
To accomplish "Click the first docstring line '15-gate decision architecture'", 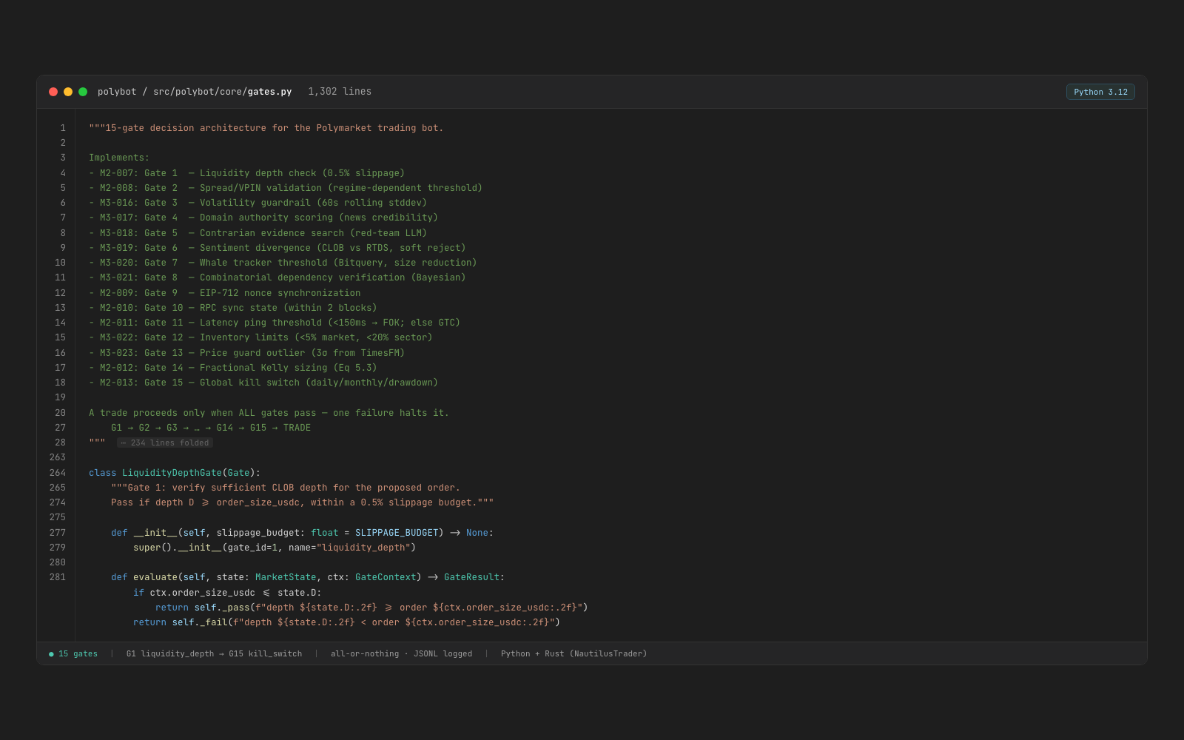I will (266, 128).
